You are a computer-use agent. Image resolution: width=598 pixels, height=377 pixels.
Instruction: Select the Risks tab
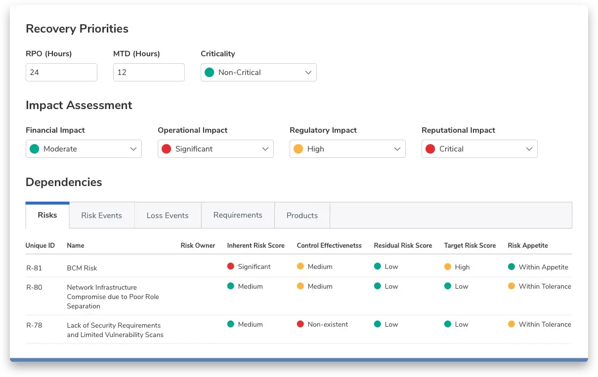tap(47, 215)
